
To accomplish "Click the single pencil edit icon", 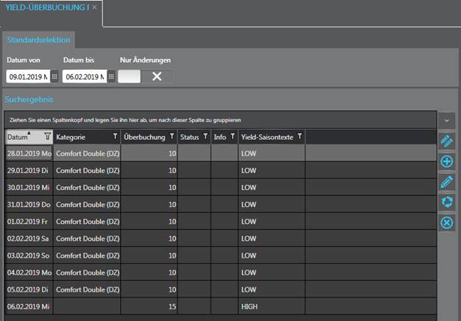I will point(446,181).
